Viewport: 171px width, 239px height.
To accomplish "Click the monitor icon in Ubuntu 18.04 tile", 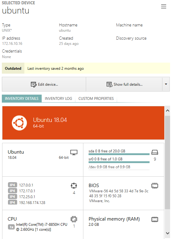I will [74, 152].
